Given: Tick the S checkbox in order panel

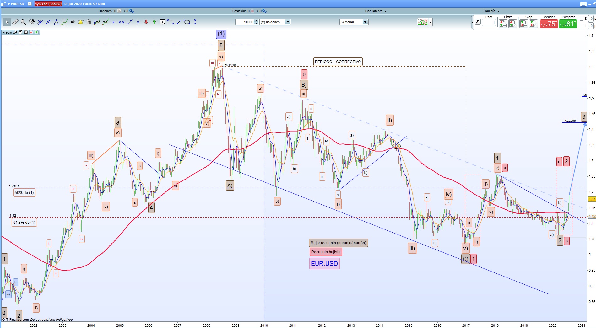Looking at the screenshot, I should (582, 19).
